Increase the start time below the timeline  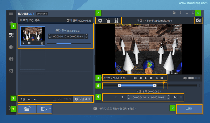pos(129,96)
